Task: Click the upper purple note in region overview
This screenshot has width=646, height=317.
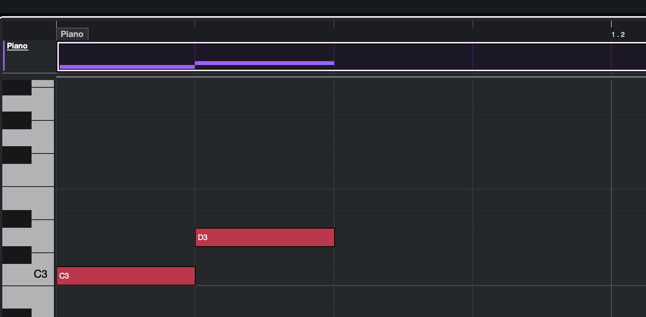Action: click(x=264, y=63)
